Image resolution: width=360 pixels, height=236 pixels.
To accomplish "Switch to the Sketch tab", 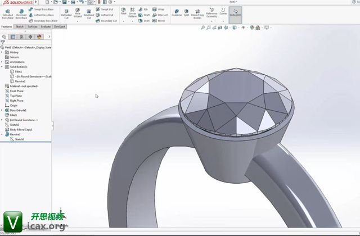I will click(20, 26).
